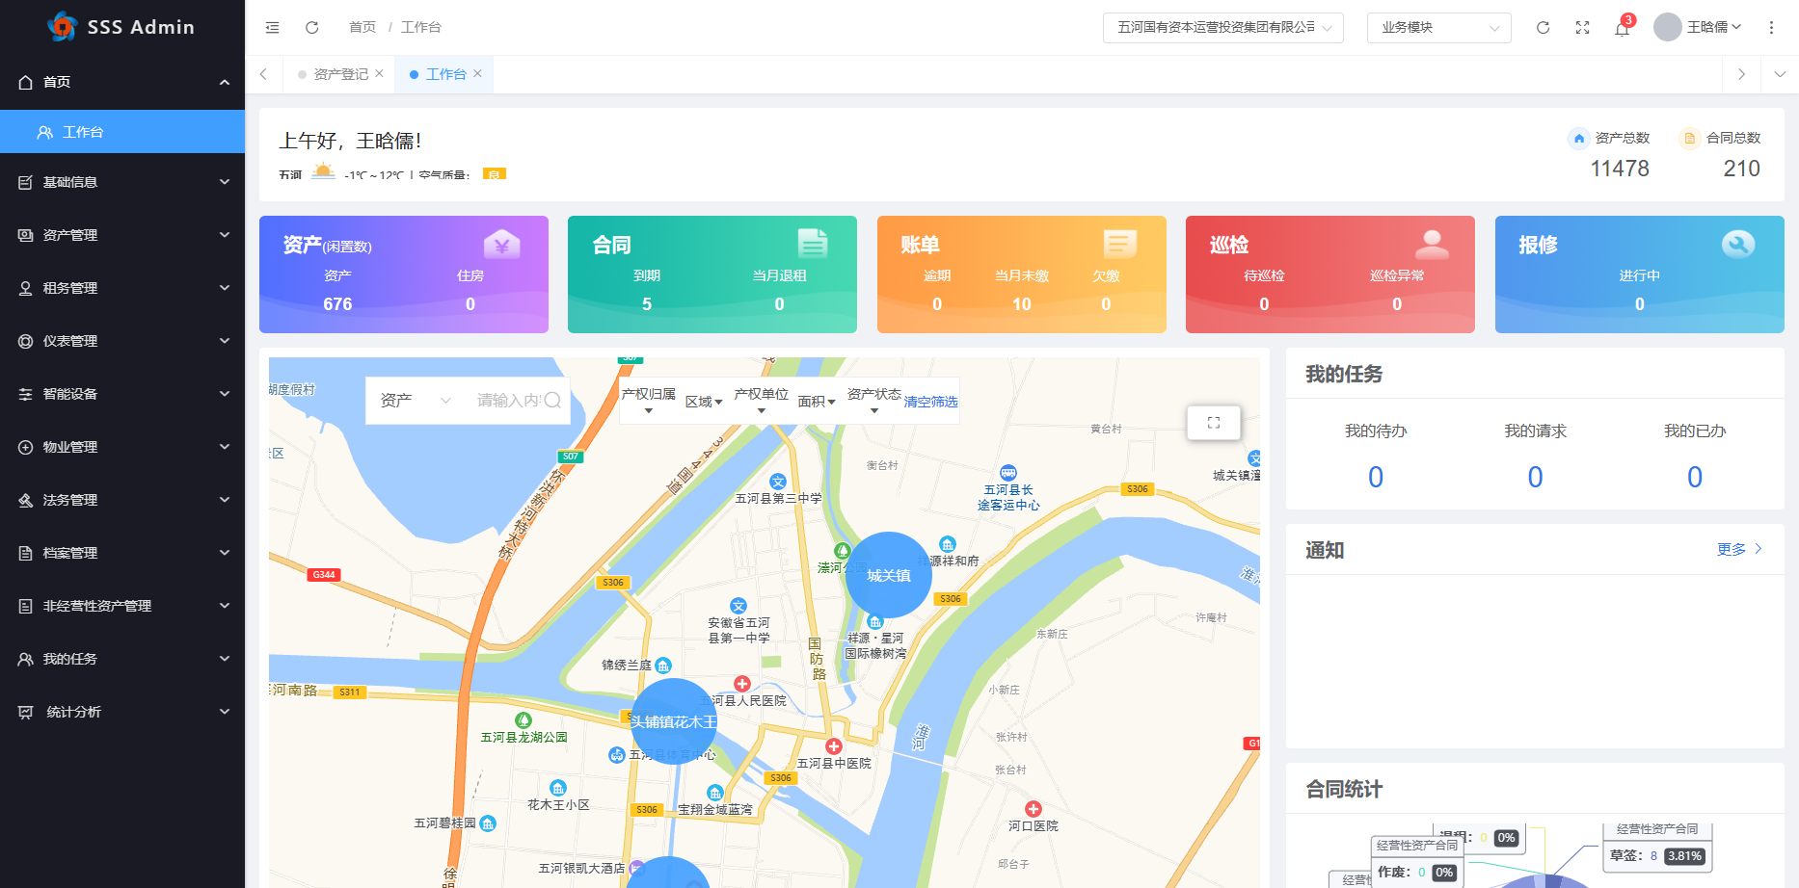Expand the map to fullscreen

click(1213, 423)
